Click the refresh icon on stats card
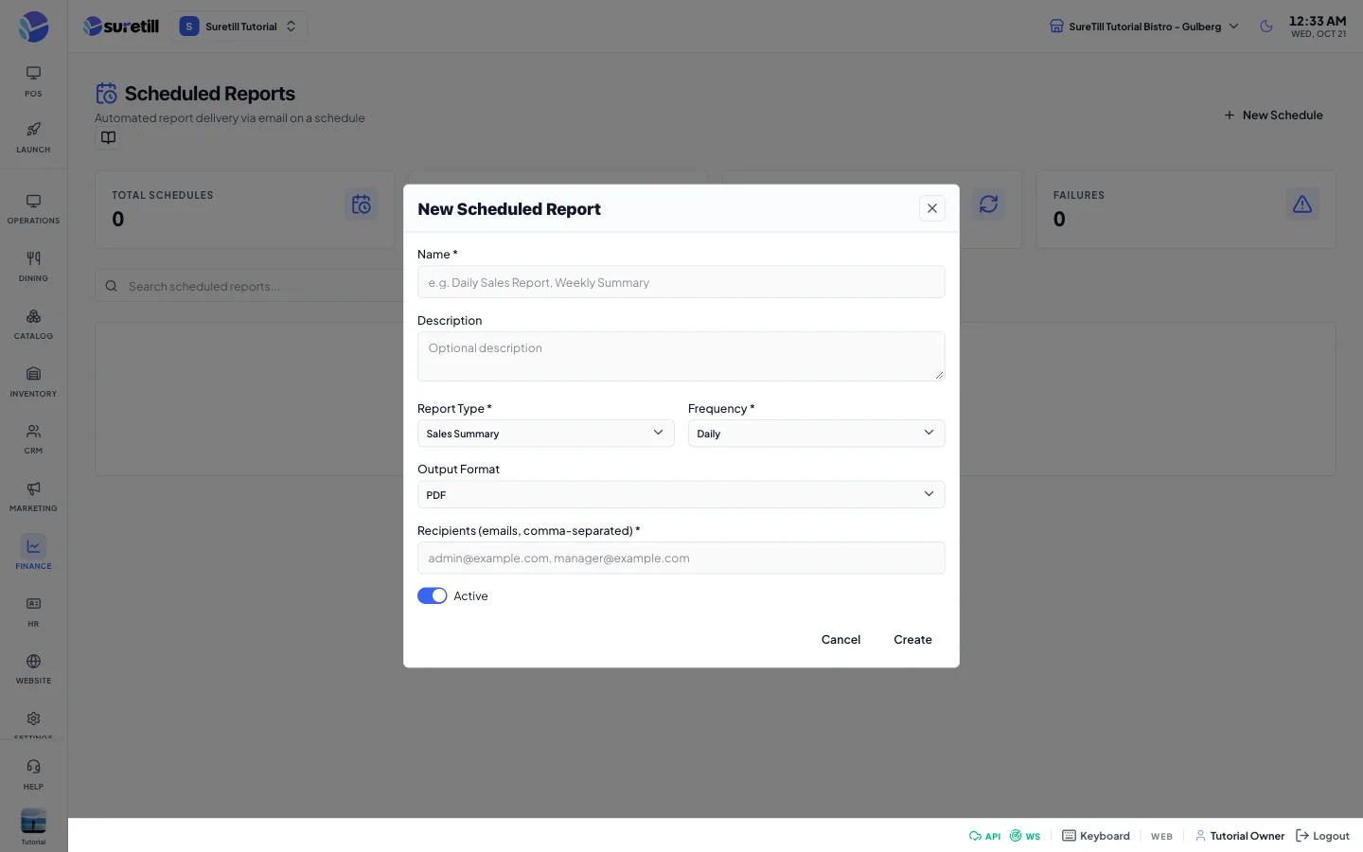The height and width of the screenshot is (852, 1363). 988,204
